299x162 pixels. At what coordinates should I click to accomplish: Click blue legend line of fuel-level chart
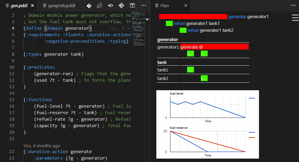pyautogui.click(x=252, y=98)
